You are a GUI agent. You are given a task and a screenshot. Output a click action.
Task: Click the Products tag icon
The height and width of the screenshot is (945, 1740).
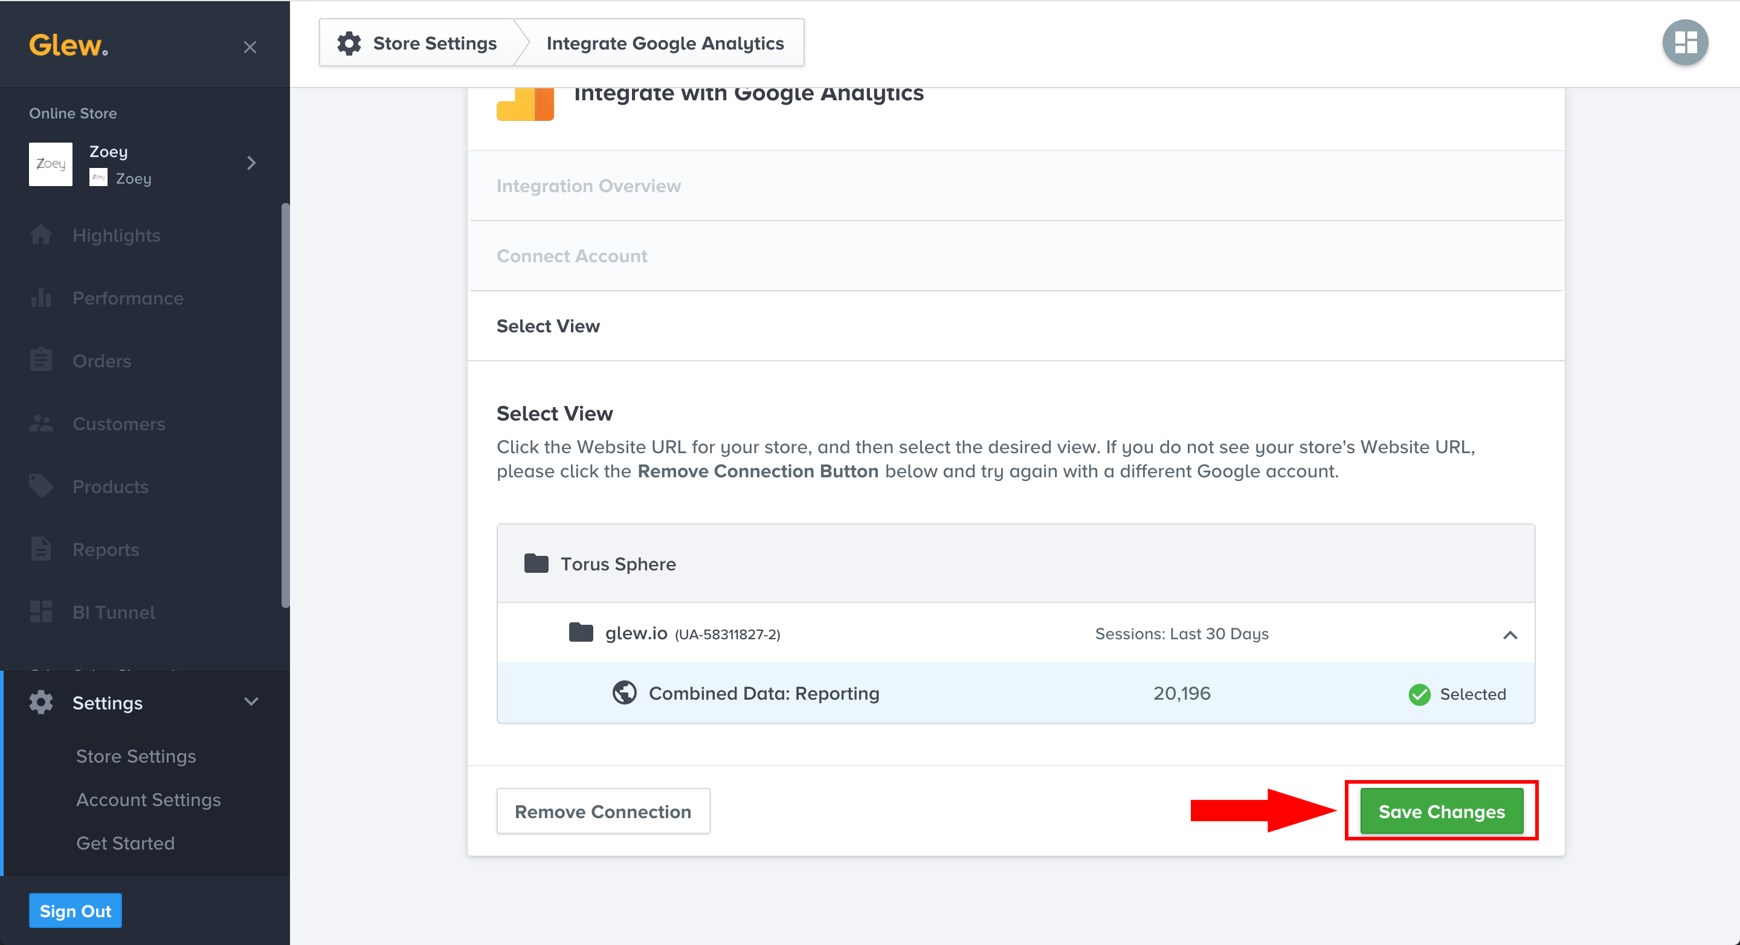coord(40,486)
